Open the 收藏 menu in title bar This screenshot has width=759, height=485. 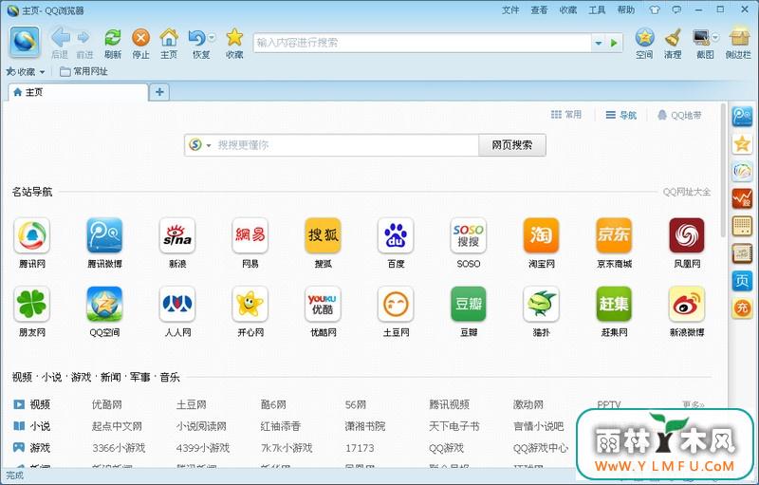[x=568, y=9]
